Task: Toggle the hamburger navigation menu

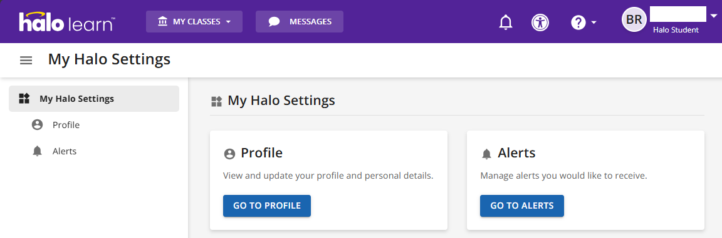Action: [x=26, y=60]
